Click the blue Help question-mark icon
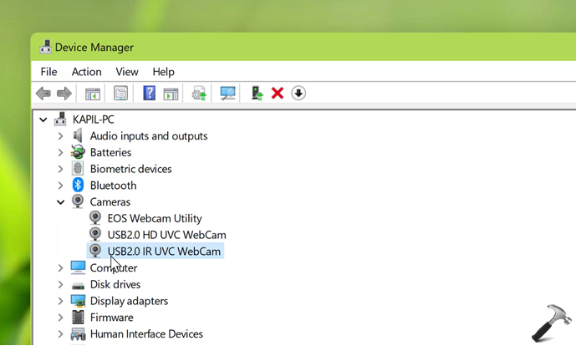576x346 pixels. coord(149,93)
